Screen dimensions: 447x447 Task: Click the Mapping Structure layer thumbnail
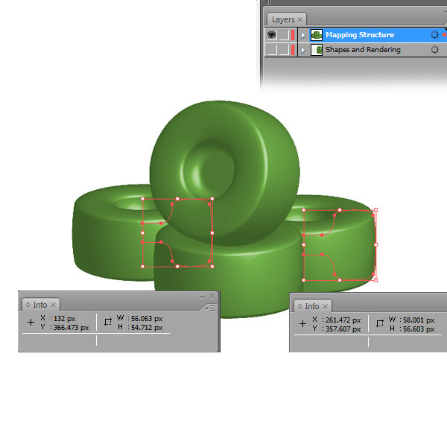[317, 35]
